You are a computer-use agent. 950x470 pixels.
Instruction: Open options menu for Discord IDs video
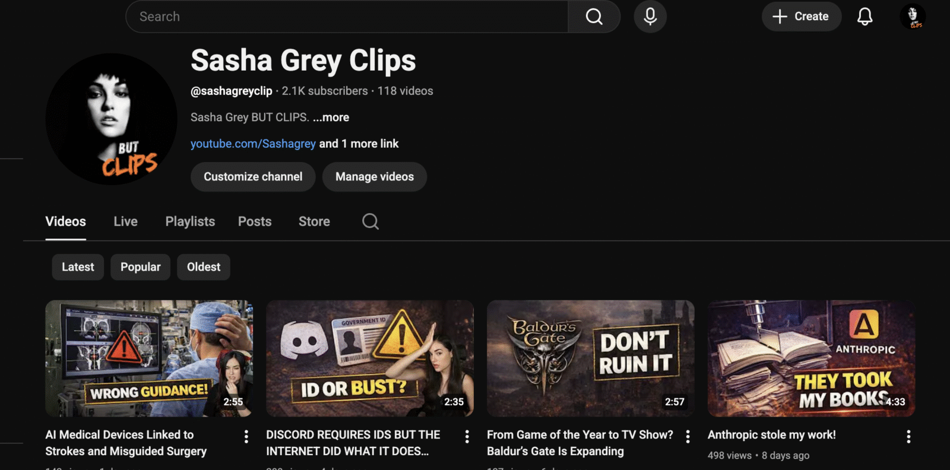point(467,437)
